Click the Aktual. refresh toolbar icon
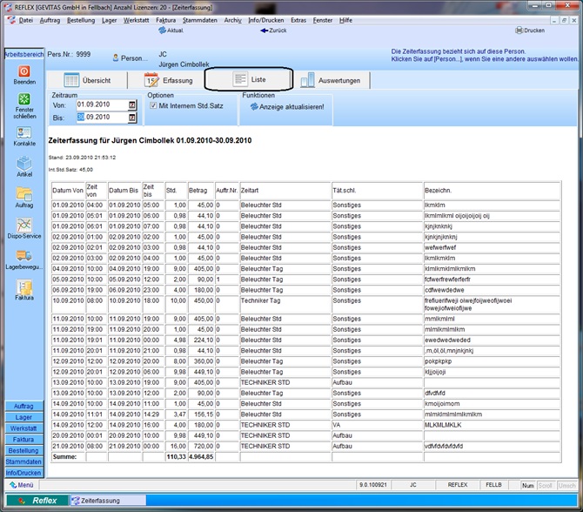 tap(171, 30)
